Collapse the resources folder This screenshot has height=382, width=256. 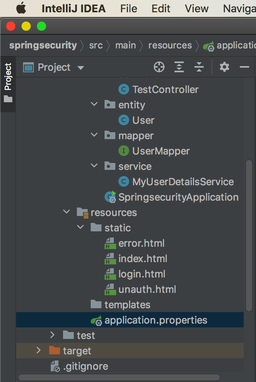pos(66,212)
